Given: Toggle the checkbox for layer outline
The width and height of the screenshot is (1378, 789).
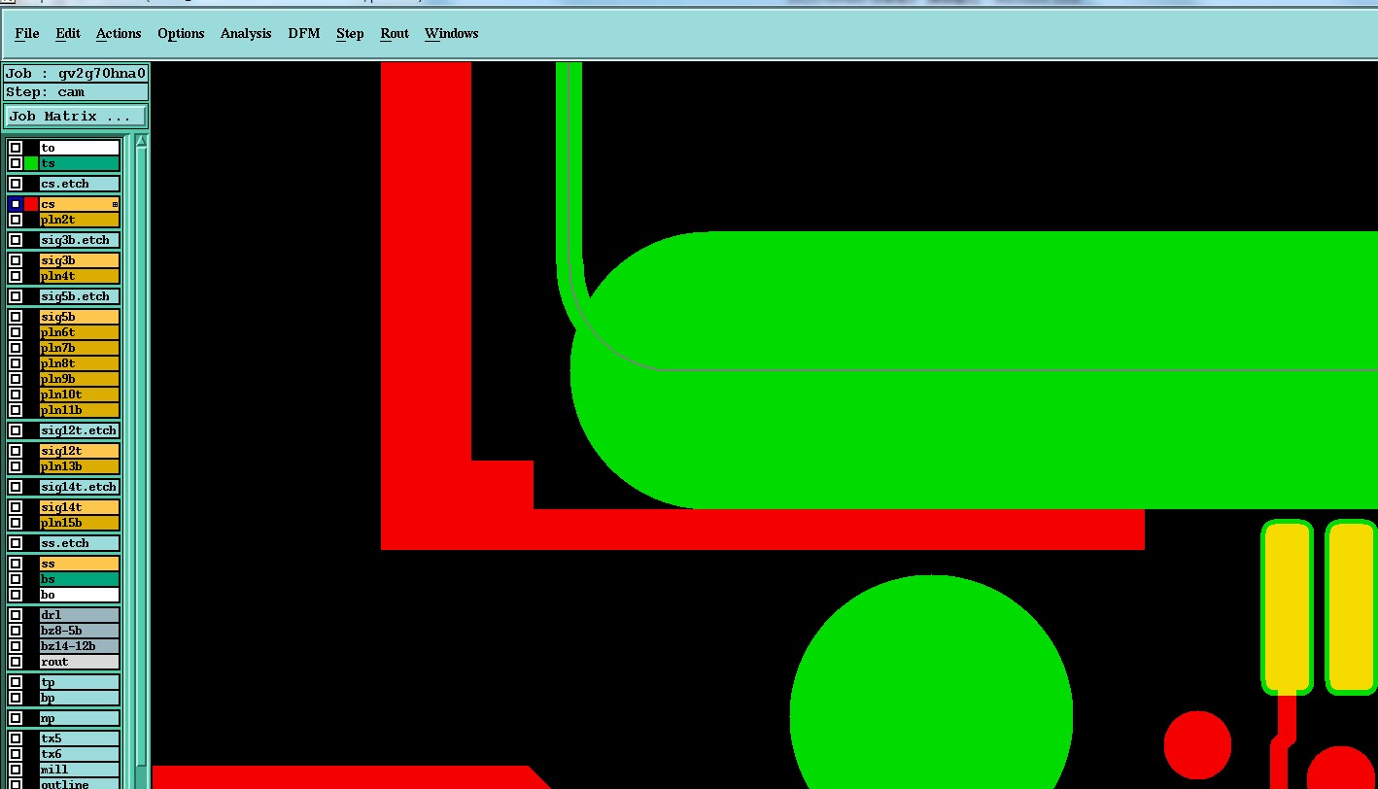Looking at the screenshot, I should [16, 783].
